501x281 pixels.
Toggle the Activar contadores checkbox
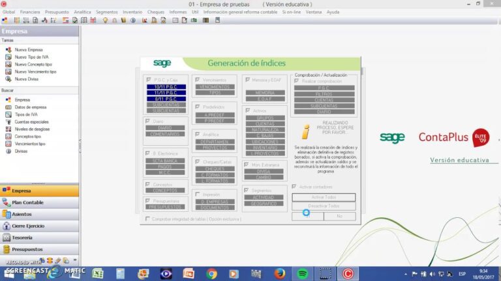coord(295,187)
